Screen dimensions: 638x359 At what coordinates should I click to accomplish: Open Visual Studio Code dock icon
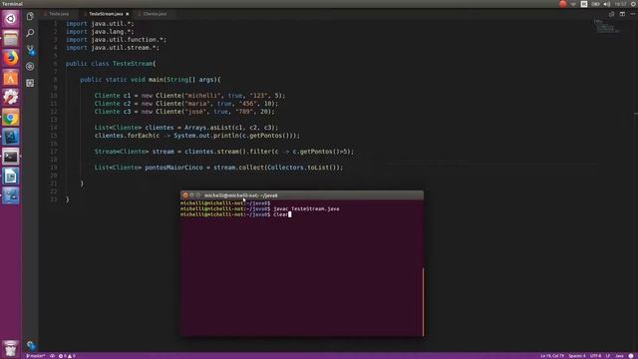pyautogui.click(x=11, y=137)
